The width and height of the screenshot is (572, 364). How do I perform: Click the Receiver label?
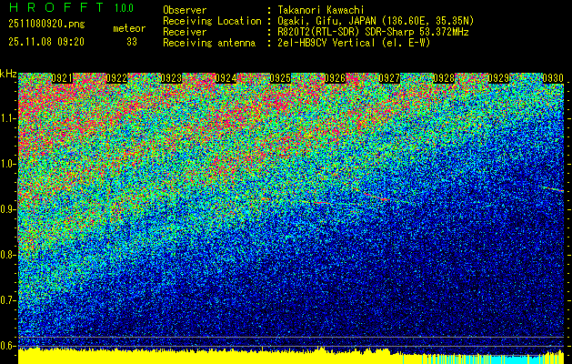pyautogui.click(x=185, y=32)
